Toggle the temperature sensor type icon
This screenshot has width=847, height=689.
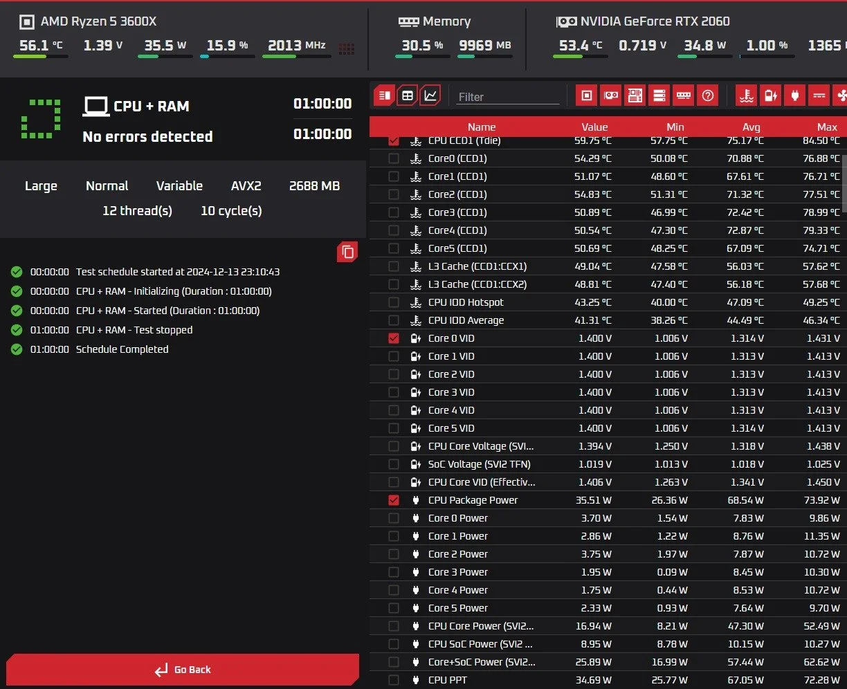tap(746, 95)
